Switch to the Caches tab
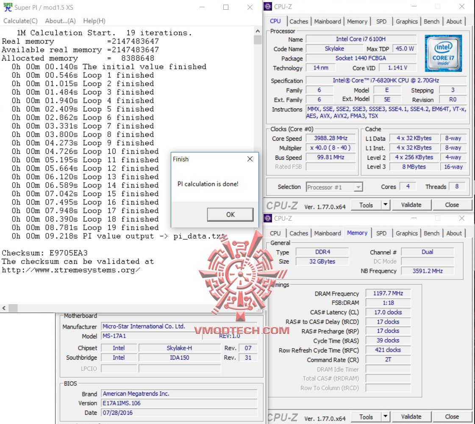Viewport: 475px width, 424px height. tap(299, 21)
